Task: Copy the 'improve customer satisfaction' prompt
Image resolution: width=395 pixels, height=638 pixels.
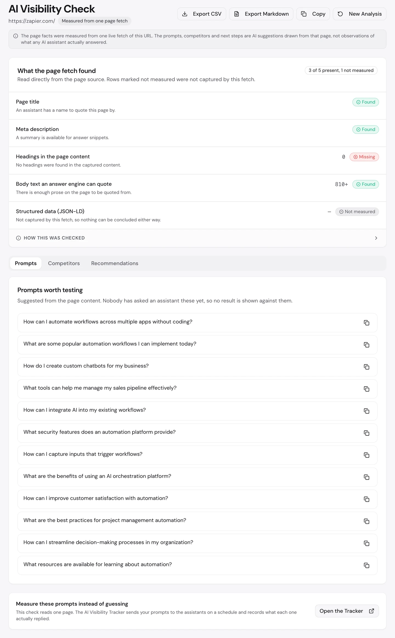Action: [x=366, y=499]
